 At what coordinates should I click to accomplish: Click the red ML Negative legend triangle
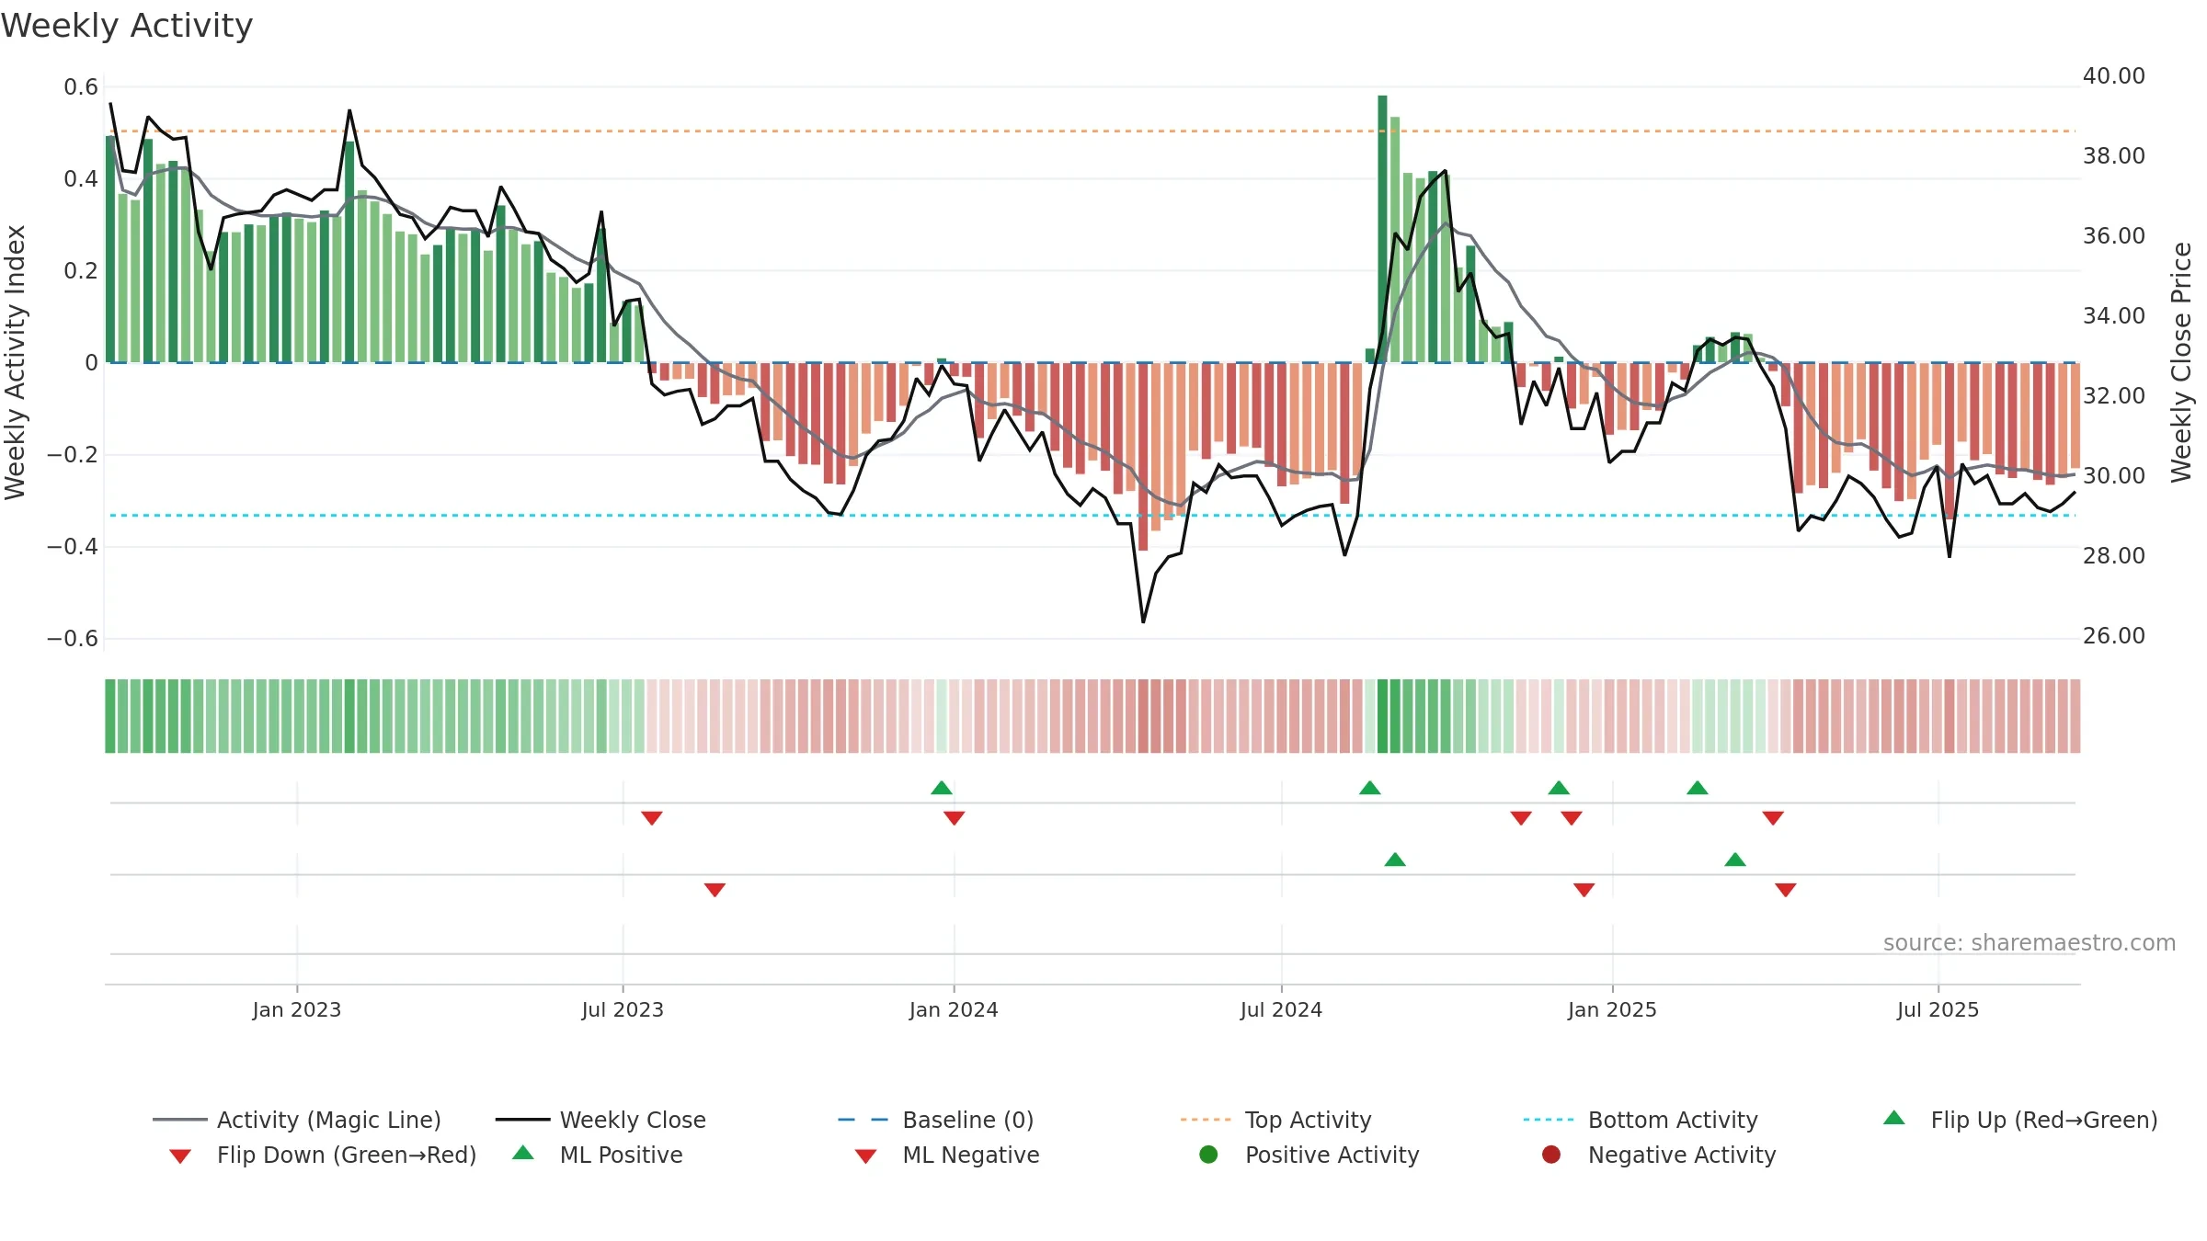pyautogui.click(x=866, y=1156)
